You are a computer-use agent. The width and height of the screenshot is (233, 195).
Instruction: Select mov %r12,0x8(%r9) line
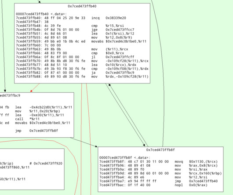[x=74, y=37]
